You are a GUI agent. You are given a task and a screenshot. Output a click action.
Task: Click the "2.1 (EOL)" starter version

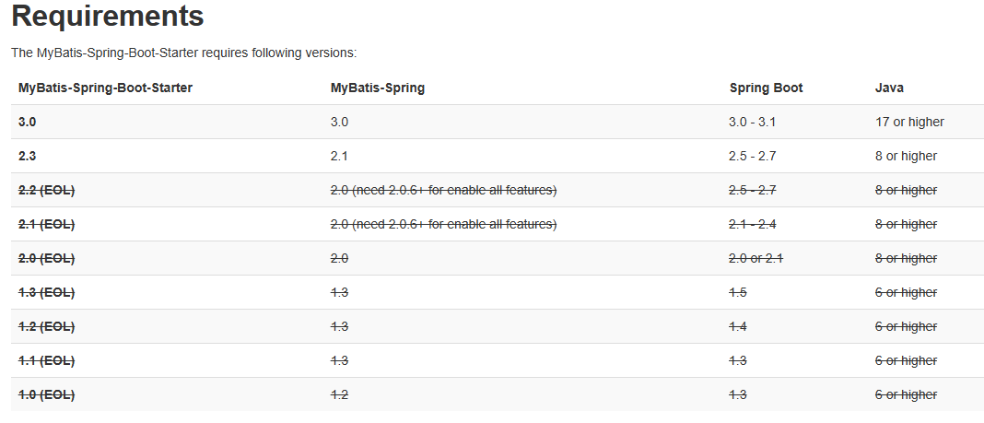click(46, 224)
